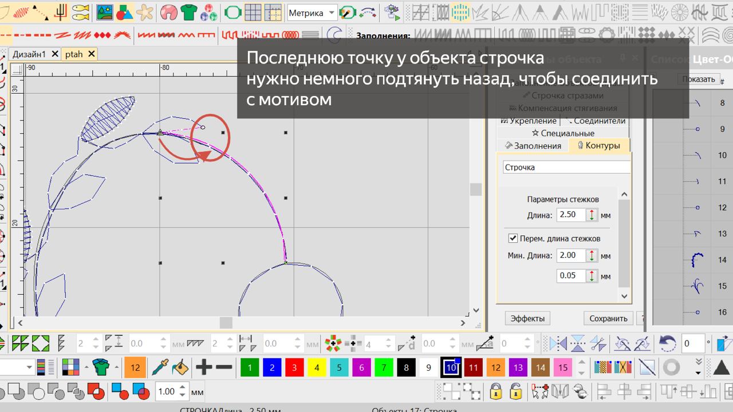
Task: Open the Метрика units dropdown
Action: [312, 13]
